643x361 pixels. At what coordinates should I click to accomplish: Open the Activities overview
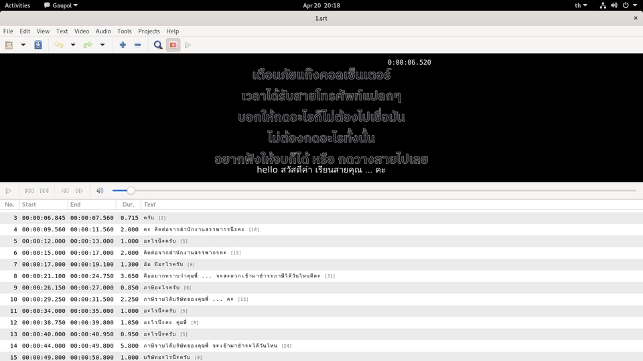pyautogui.click(x=17, y=5)
